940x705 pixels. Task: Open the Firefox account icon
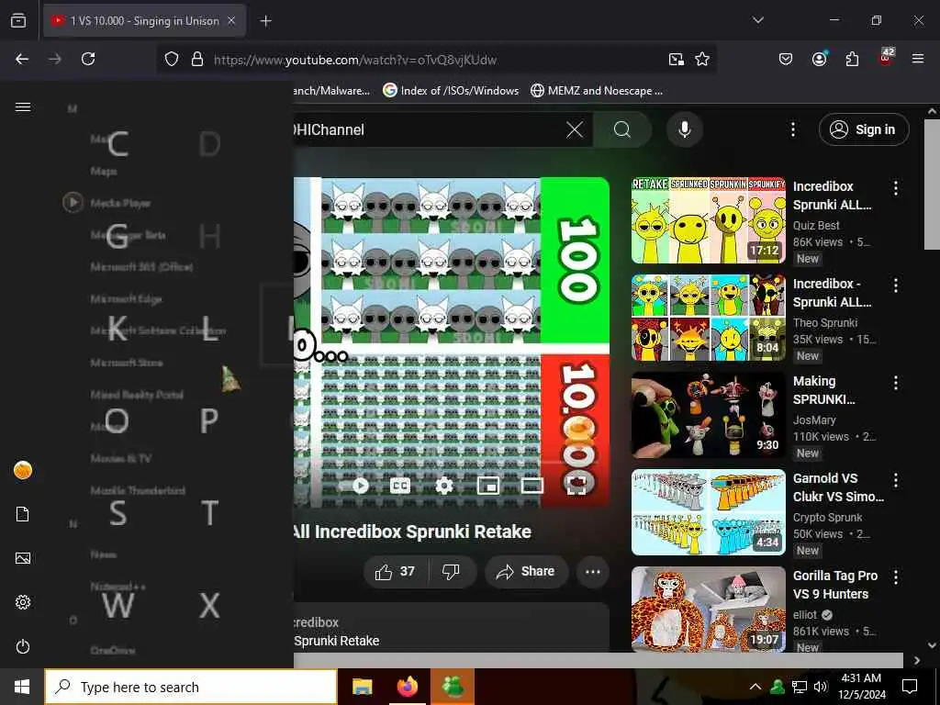coord(819,59)
